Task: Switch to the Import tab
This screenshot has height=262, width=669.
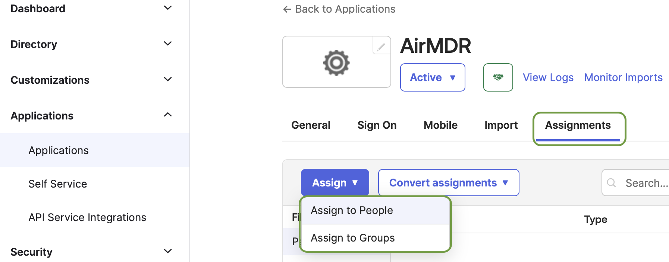Action: click(x=501, y=125)
